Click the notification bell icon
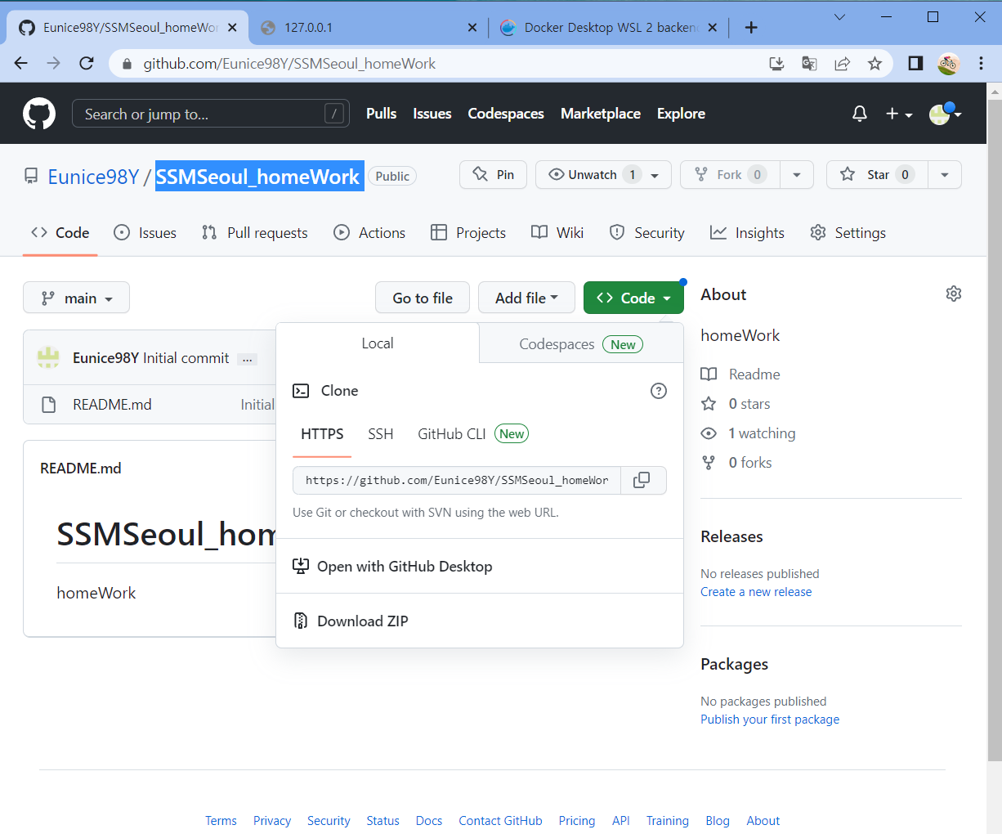Screen dimensions: 1002x834 [x=859, y=114]
